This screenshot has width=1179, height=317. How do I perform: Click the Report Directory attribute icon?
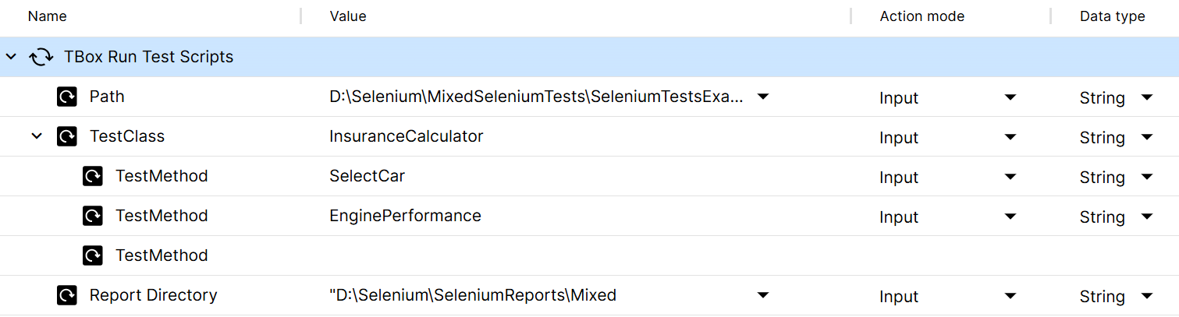(x=67, y=295)
